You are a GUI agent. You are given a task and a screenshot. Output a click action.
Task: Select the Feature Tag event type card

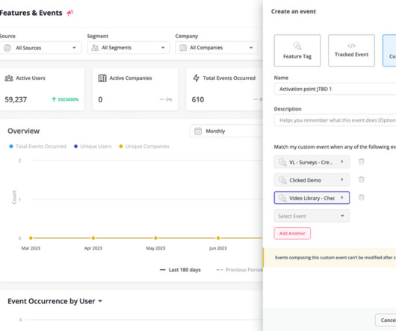point(297,51)
